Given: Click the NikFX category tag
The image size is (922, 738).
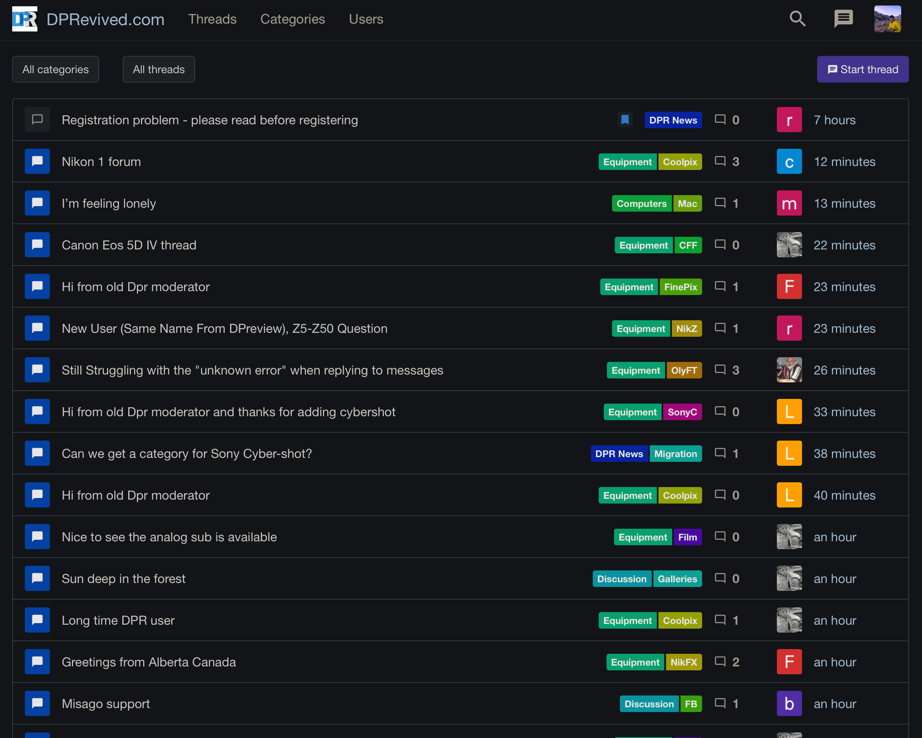Looking at the screenshot, I should tap(683, 662).
